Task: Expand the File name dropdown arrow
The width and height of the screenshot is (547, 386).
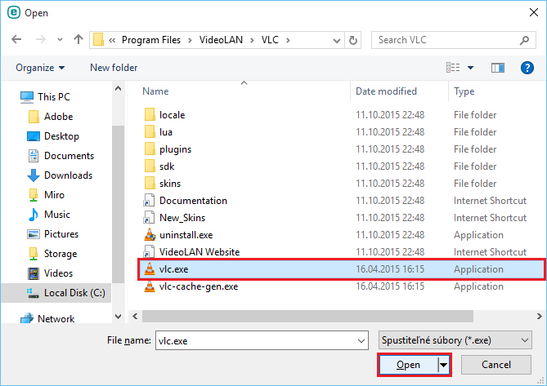Action: [x=361, y=341]
